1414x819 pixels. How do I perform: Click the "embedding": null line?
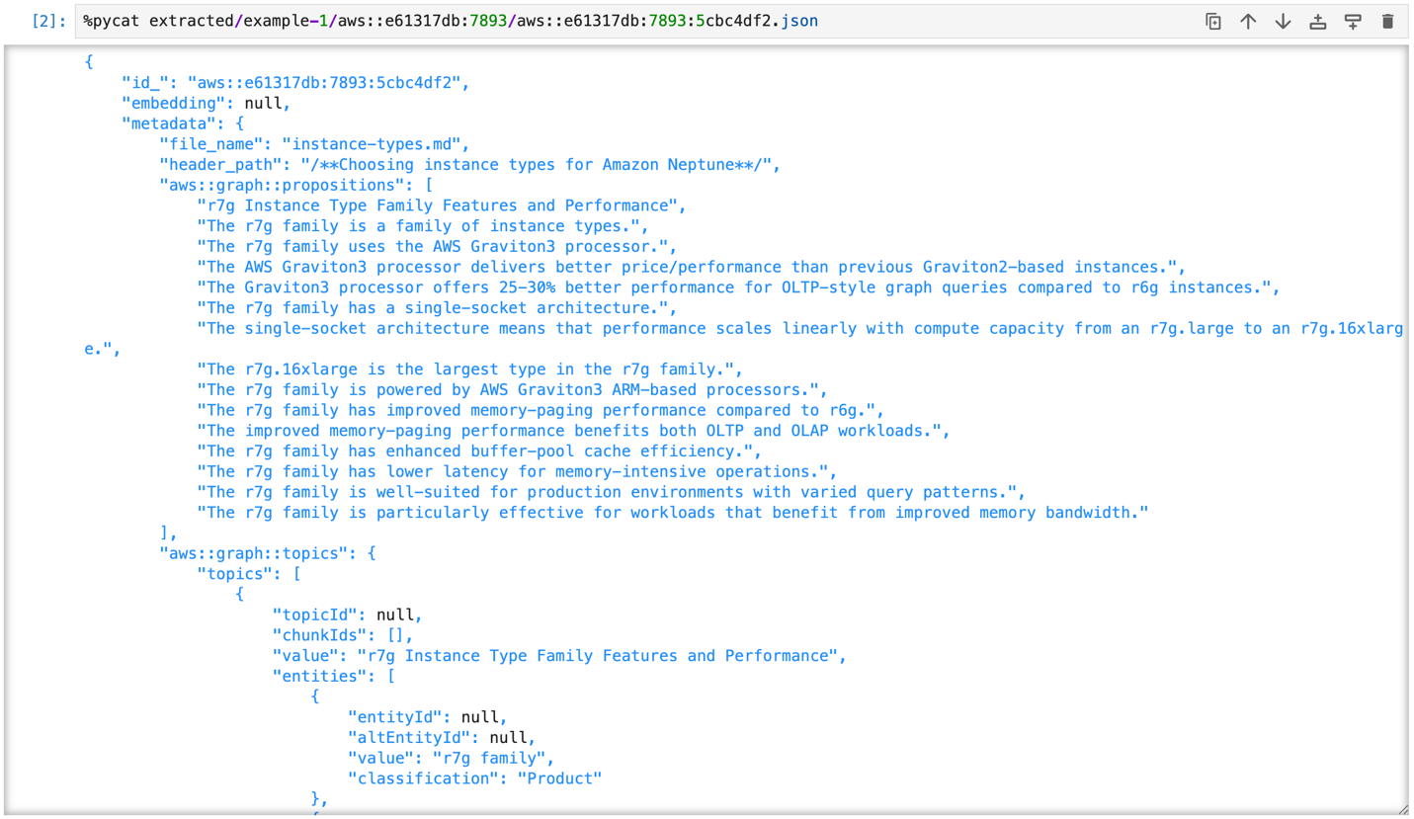click(207, 103)
